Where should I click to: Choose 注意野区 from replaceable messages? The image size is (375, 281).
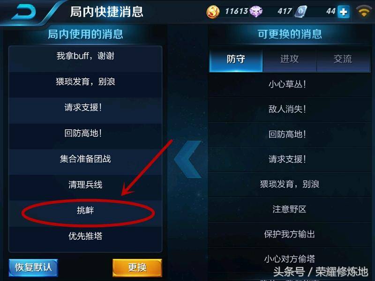289,209
